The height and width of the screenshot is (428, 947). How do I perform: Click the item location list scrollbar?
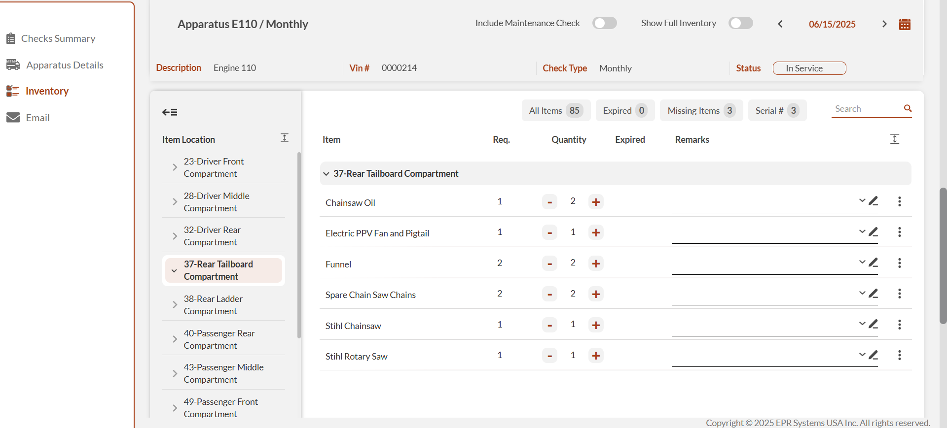pos(299,246)
